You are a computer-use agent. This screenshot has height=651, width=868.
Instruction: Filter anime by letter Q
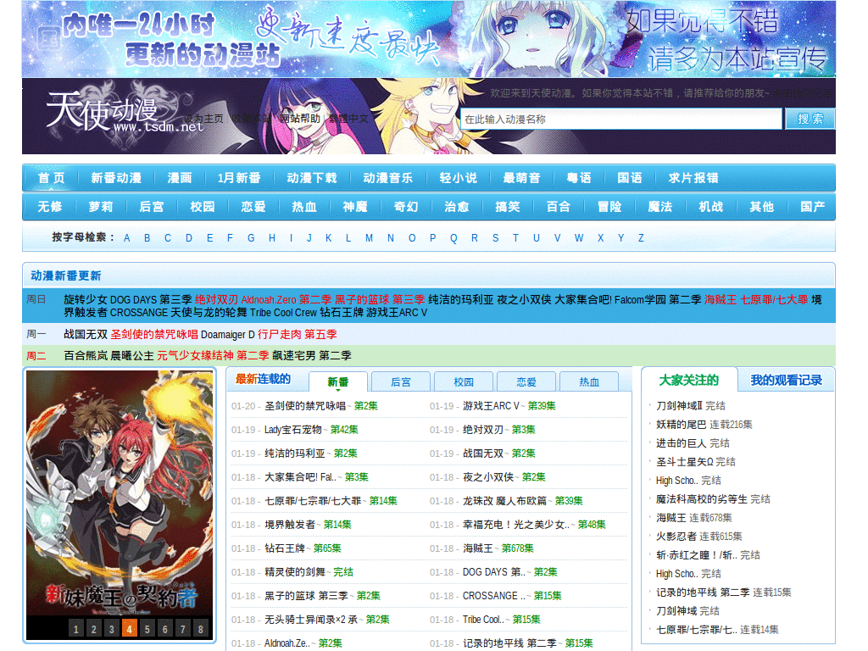[x=453, y=238]
